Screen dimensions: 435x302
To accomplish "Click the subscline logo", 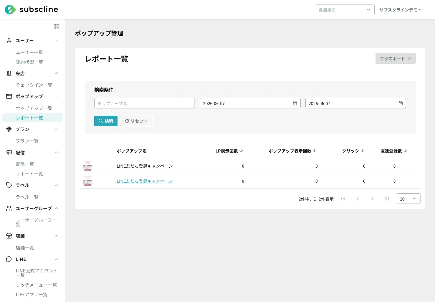I will pos(31,10).
